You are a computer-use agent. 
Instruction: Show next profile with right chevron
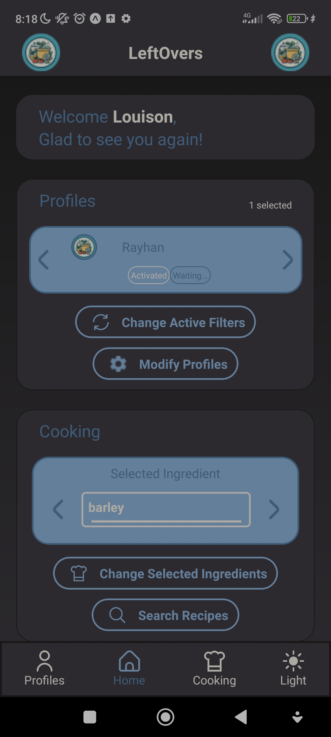point(287,260)
